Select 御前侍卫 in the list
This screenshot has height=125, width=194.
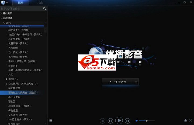click(13, 111)
